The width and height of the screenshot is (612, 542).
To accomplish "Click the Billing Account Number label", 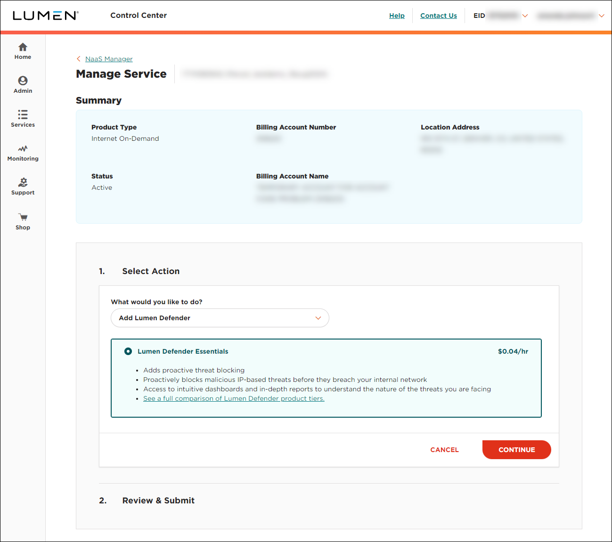I will 296,127.
